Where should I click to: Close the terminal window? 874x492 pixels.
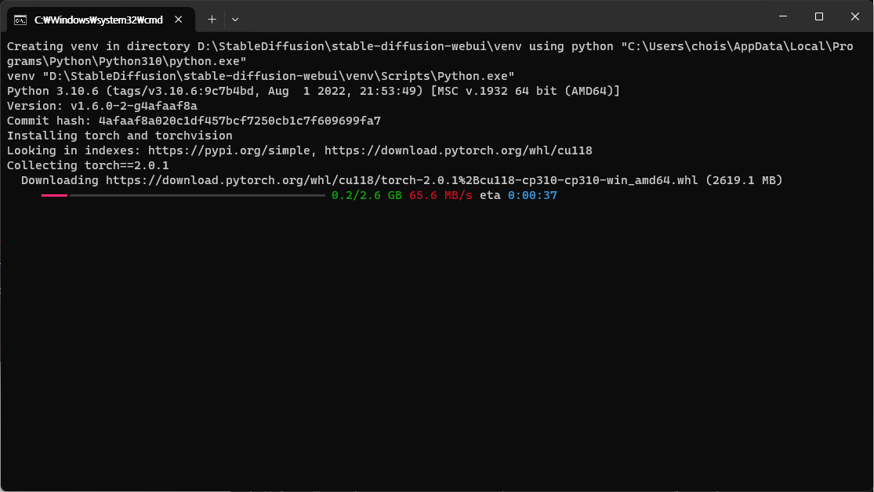point(855,16)
